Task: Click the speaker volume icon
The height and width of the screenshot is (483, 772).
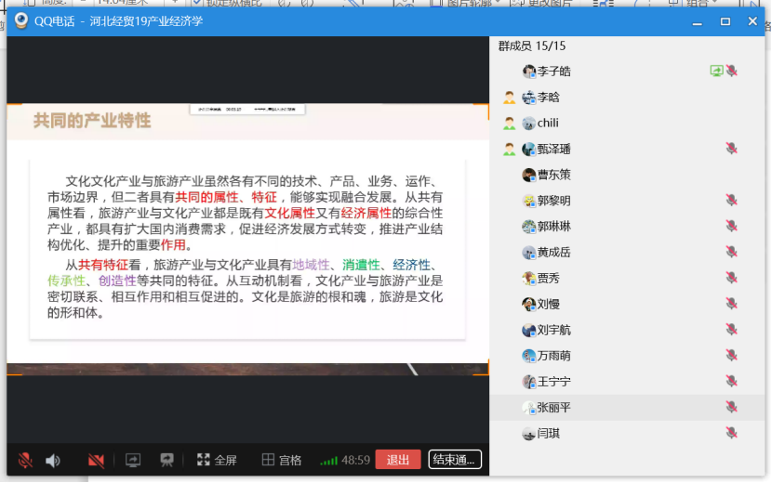Action: [x=53, y=460]
